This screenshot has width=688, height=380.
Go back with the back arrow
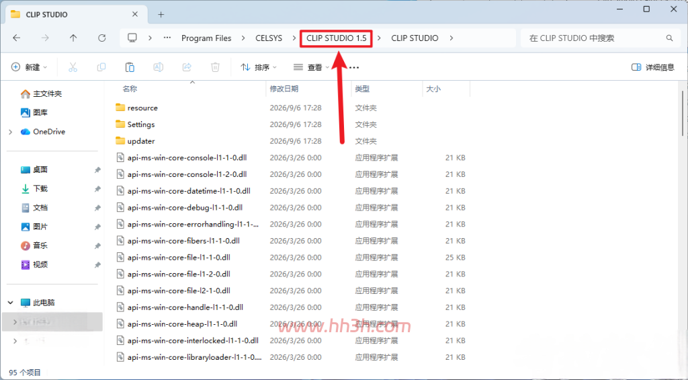click(17, 38)
